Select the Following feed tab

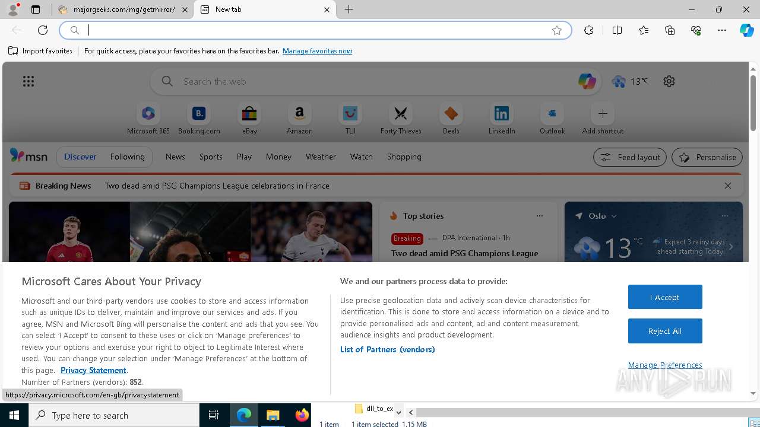[128, 157]
